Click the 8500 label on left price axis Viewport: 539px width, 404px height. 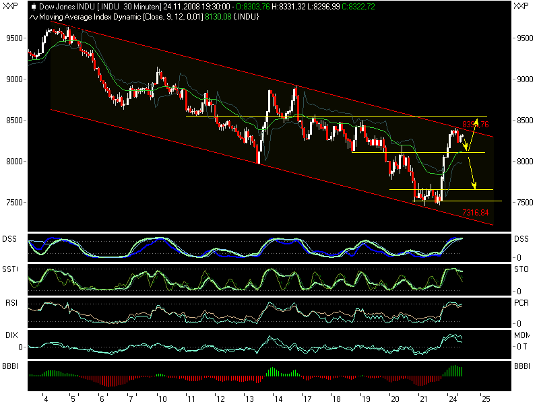click(14, 121)
